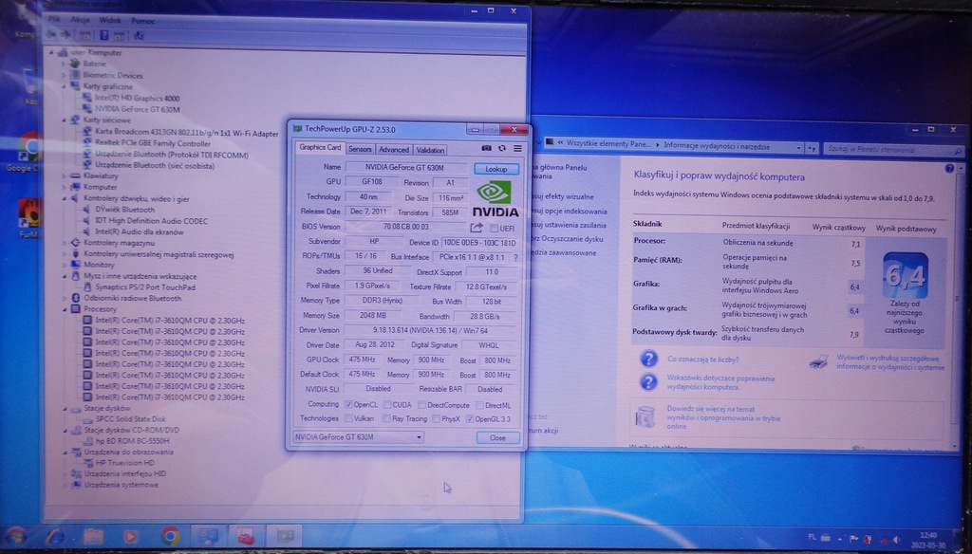Screen dimensions: 972x554
Task: Collapse the Stacje dysków CD-ROM/DVD node
Action: 65,430
